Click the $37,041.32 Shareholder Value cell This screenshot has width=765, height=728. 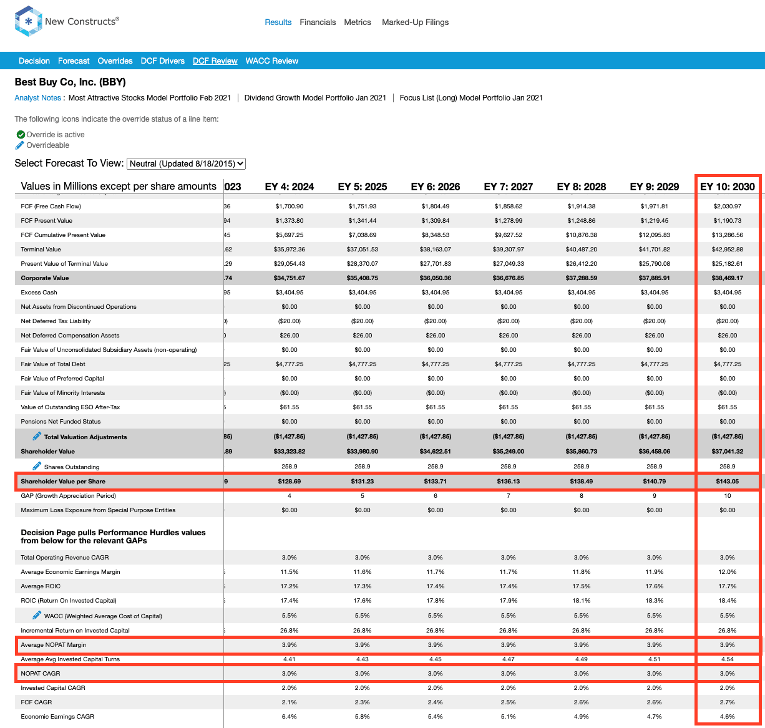[728, 452]
